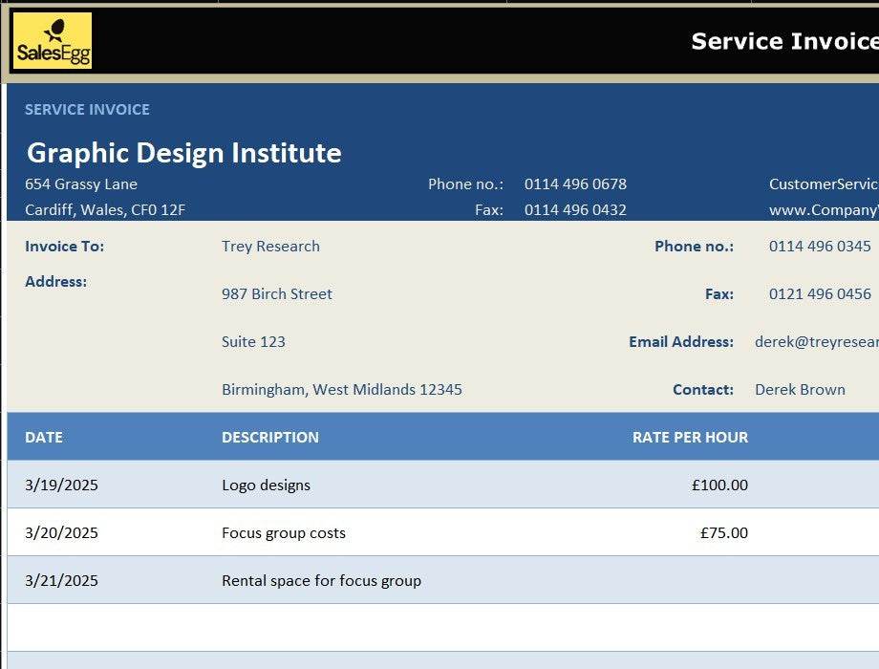Select company phone number 0114 496 0678
The height and width of the screenshot is (669, 879).
coord(575,184)
